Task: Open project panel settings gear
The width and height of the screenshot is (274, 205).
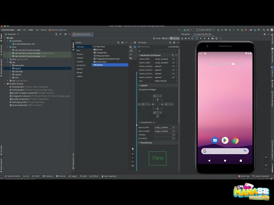Action: pos(66,34)
